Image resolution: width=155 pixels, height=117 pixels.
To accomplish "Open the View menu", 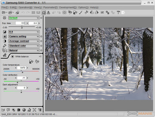I will (x=38, y=7).
